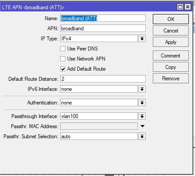The image size is (195, 176).
Task: Expand the Passthr. MAC Address field arrow
Action: (x=142, y=126)
